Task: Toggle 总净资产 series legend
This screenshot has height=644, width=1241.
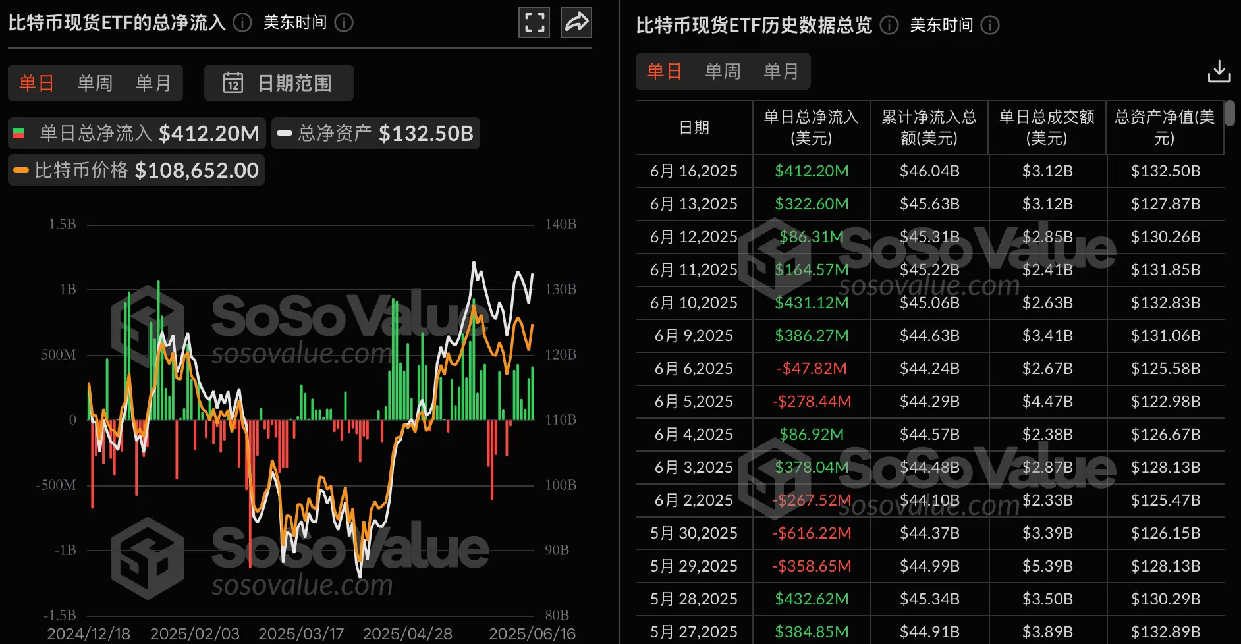Action: (x=375, y=133)
